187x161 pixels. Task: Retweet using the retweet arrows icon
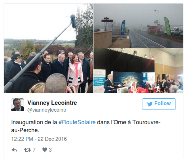pos(27,150)
